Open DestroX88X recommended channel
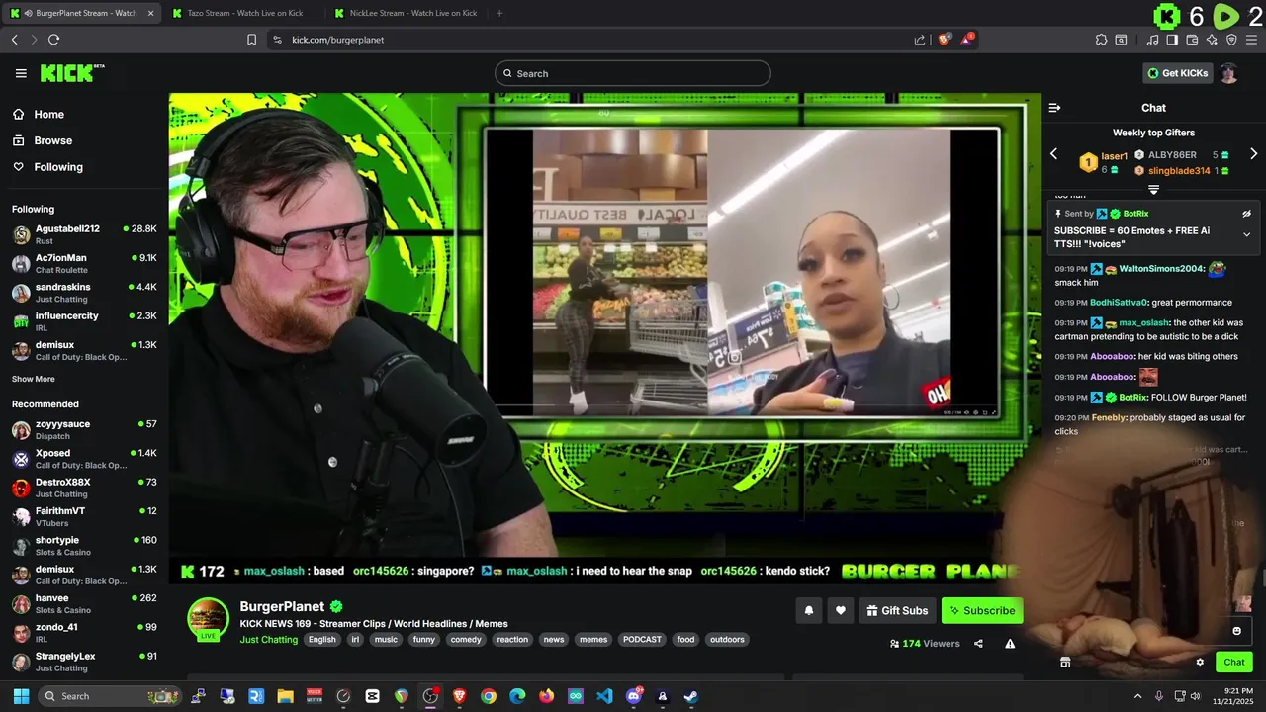This screenshot has height=712, width=1266. pyautogui.click(x=84, y=488)
